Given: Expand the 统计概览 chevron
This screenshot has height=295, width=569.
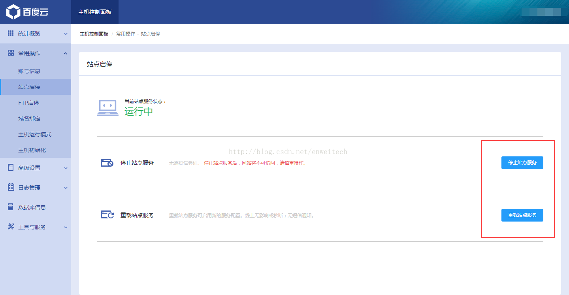Looking at the screenshot, I should pos(66,34).
